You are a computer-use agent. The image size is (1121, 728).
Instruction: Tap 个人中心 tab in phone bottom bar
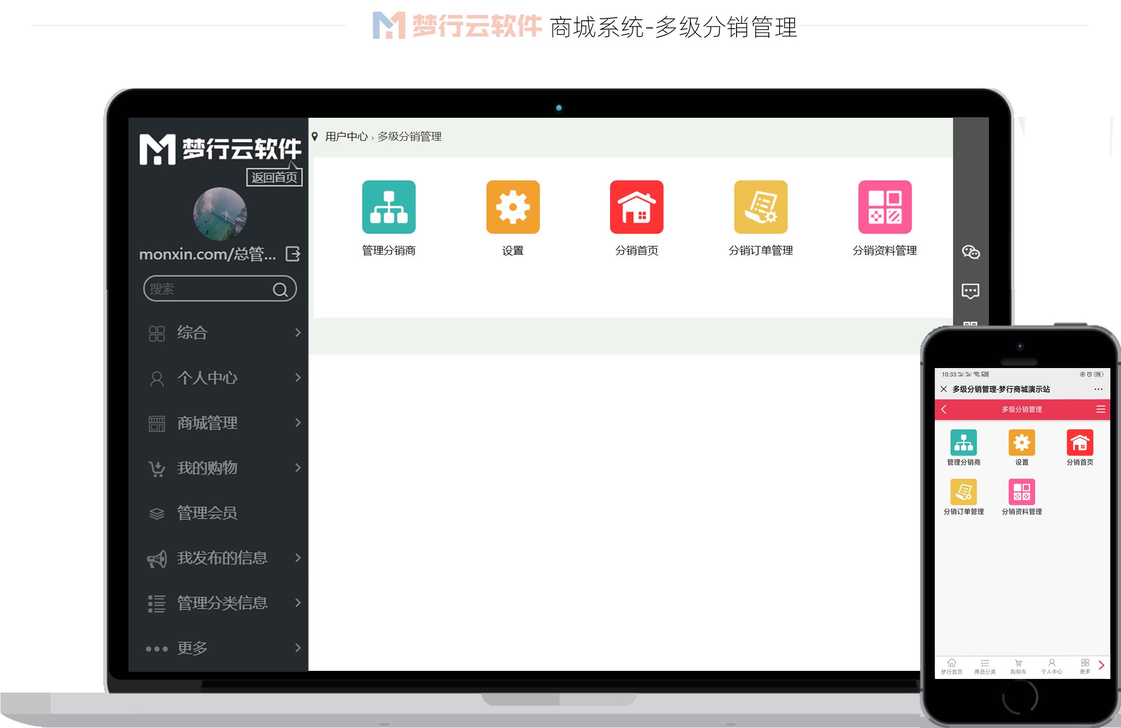[1052, 666]
